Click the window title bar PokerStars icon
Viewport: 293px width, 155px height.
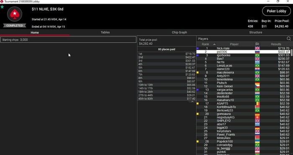2,2
